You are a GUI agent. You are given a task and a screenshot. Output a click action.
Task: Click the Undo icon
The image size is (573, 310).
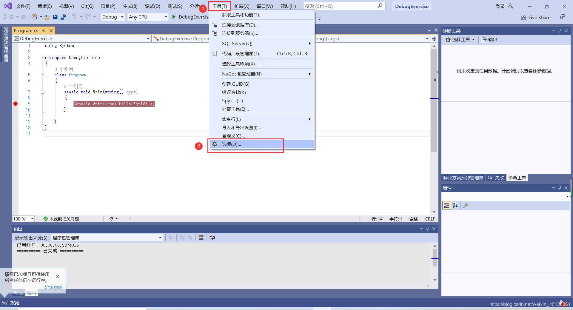tap(75, 17)
